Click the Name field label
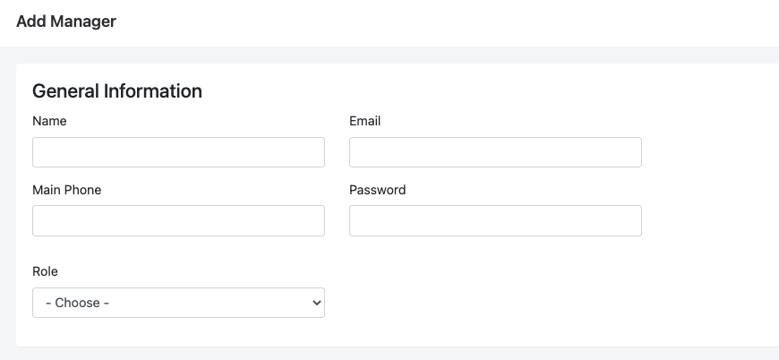779x360 pixels. coord(49,121)
